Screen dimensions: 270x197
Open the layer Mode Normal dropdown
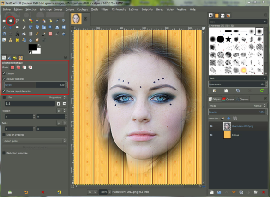tap(238, 106)
